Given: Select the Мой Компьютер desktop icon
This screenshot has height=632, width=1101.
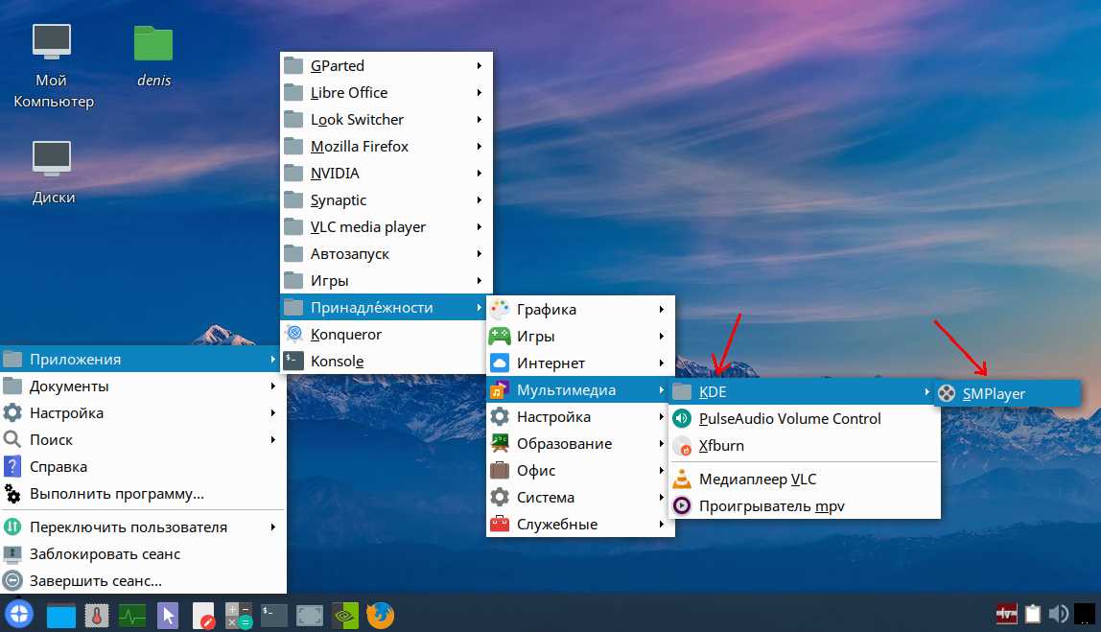Looking at the screenshot, I should pyautogui.click(x=53, y=67).
